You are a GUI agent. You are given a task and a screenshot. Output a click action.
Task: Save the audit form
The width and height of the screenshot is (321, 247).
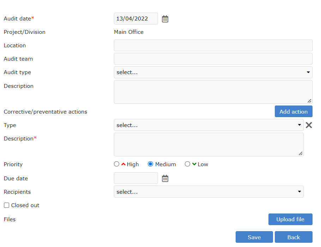tap(254, 237)
